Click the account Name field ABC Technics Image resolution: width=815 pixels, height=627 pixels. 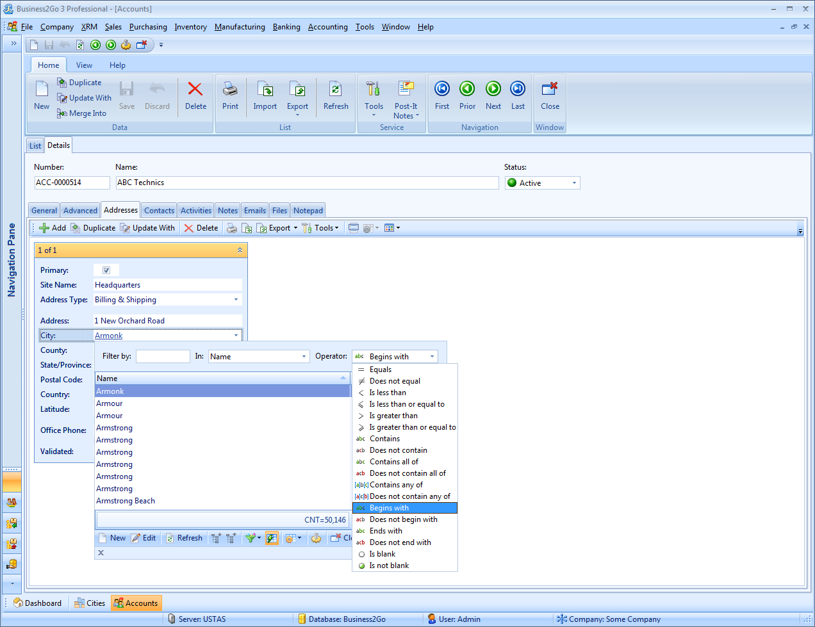pos(307,183)
